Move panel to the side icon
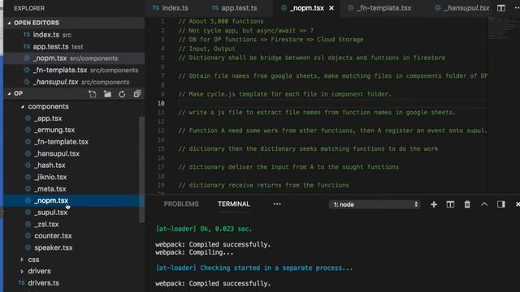520x292 pixels. 500,204
